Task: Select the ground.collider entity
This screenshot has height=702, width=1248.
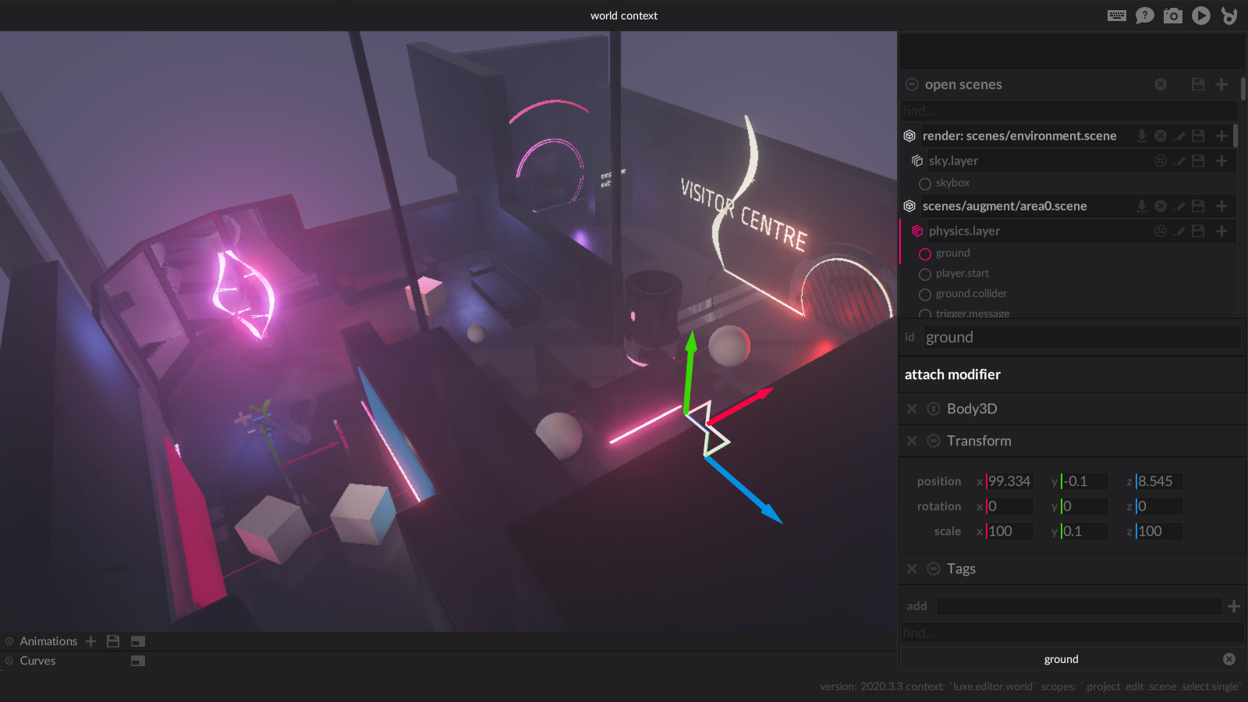Action: coord(971,294)
